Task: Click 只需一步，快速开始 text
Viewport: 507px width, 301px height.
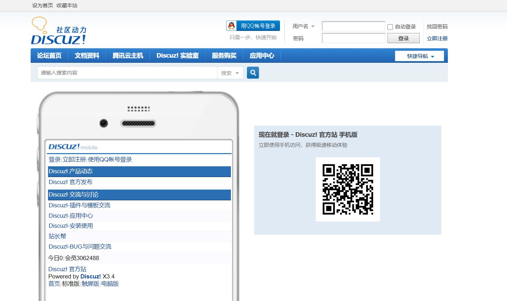Action: [x=253, y=37]
